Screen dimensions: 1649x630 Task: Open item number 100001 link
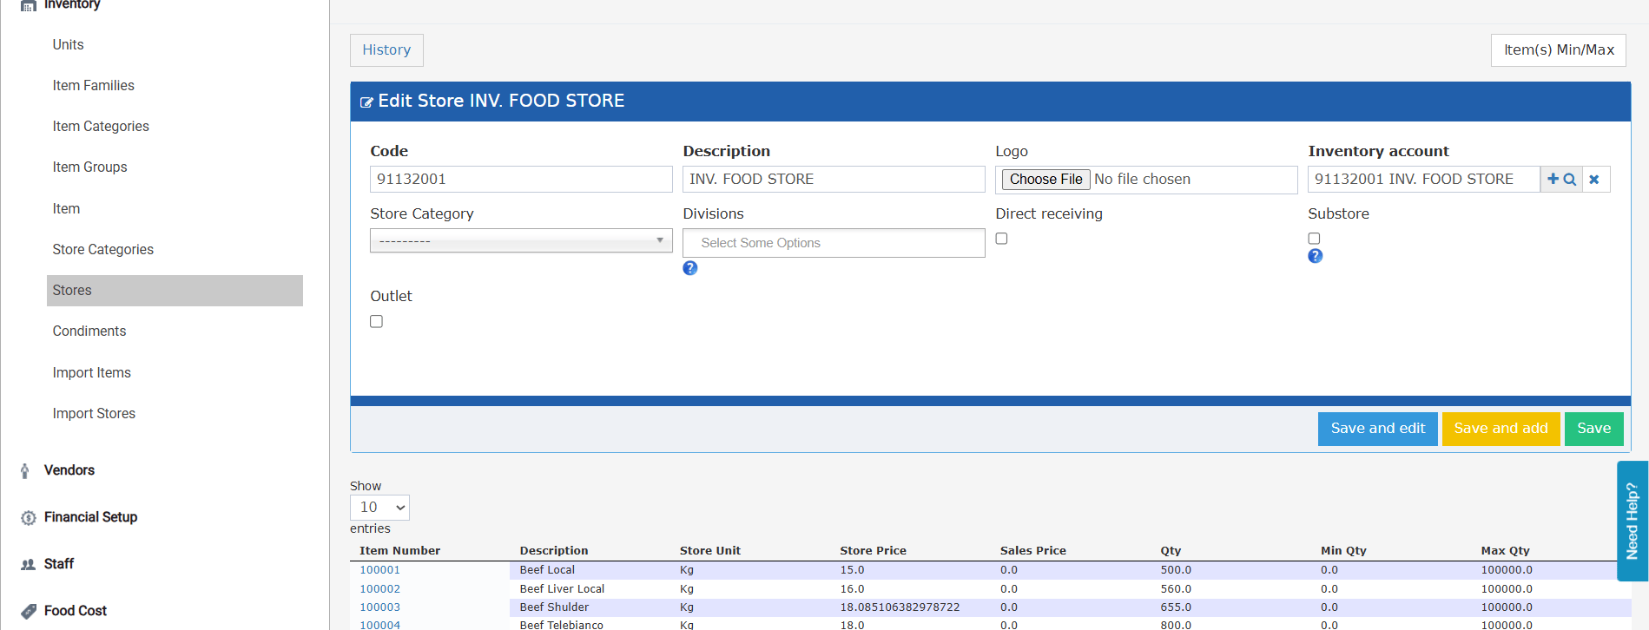(380, 570)
